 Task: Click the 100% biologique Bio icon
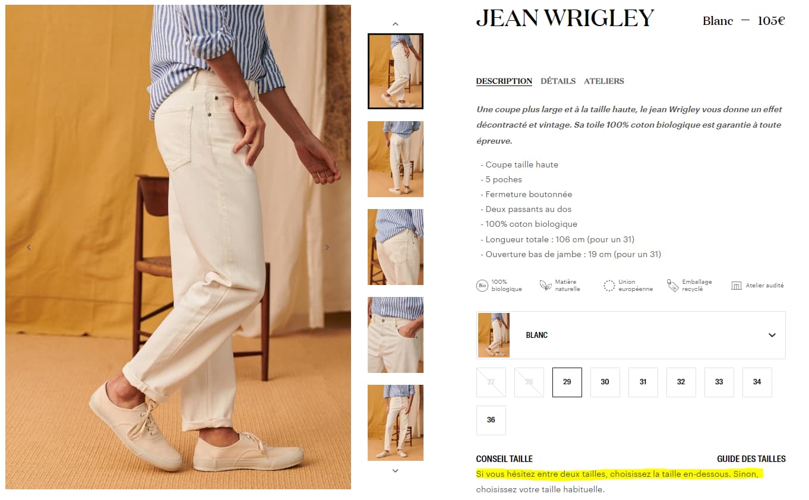(482, 286)
